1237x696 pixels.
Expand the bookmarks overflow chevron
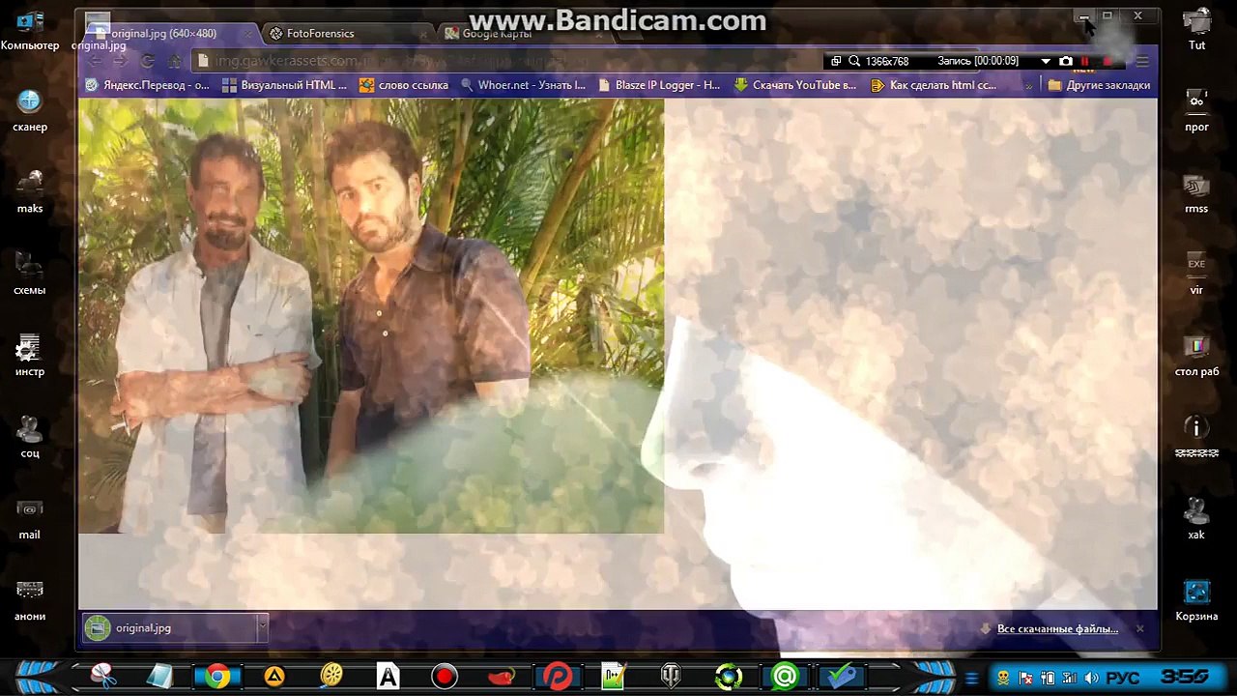coord(1028,85)
